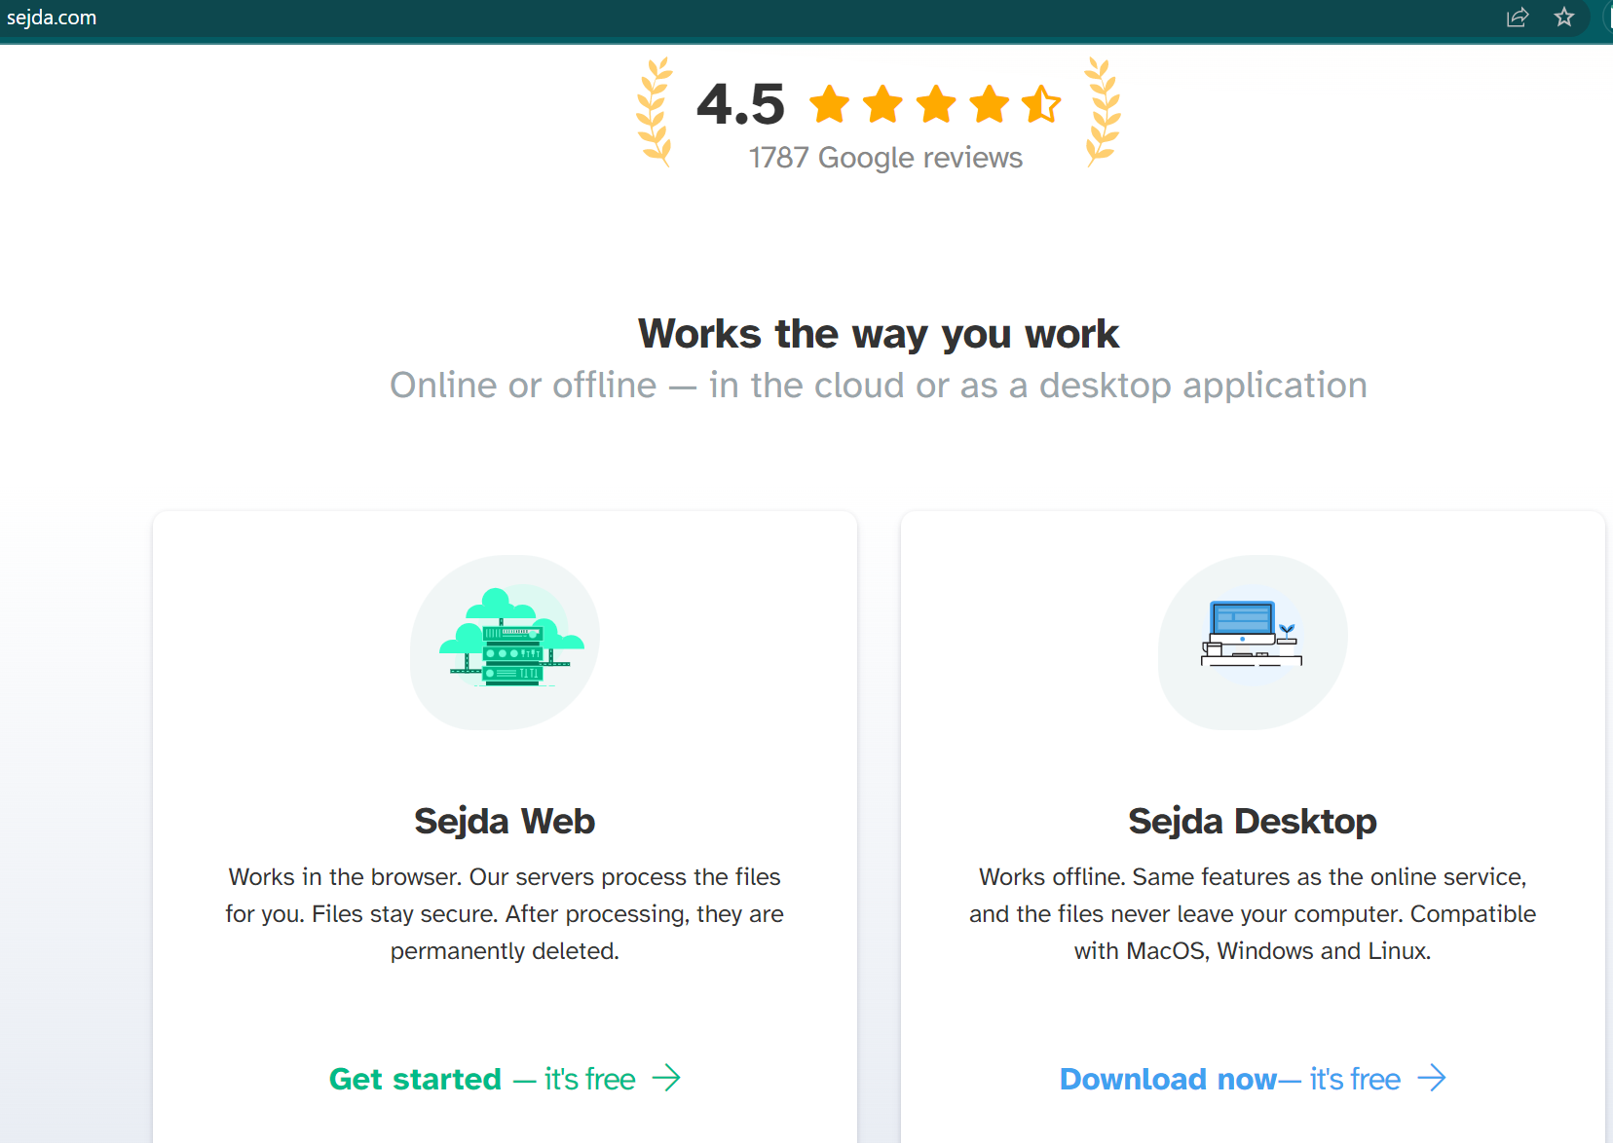Click the arrow next to Download now
This screenshot has width=1613, height=1143.
[x=1432, y=1078]
